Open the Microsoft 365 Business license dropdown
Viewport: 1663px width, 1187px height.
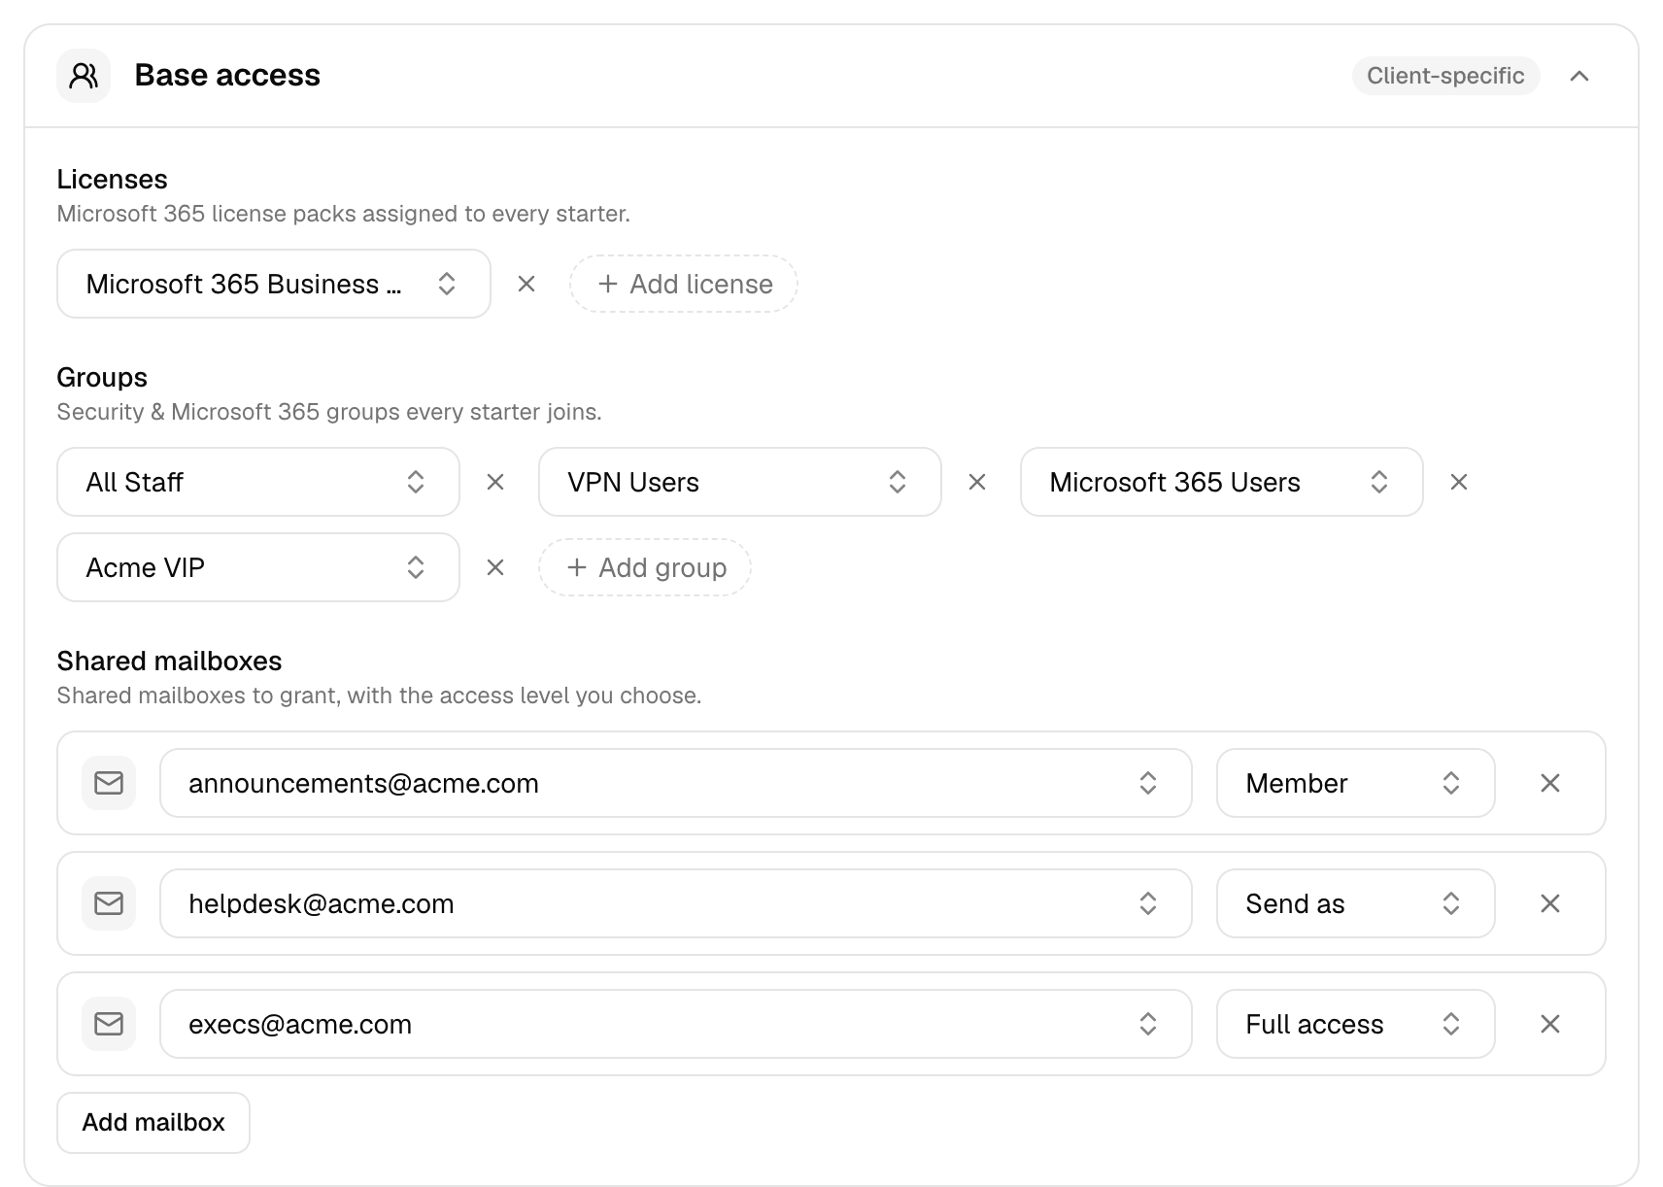274,284
